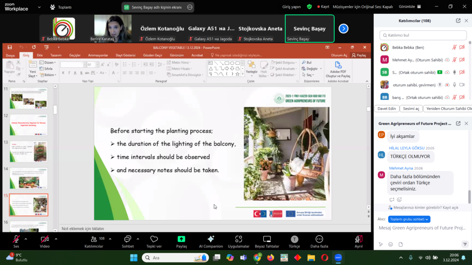Screen dimensions: 472x265
Task: Open Beyaz Tahtalar whiteboards
Action: pyautogui.click(x=266, y=239)
